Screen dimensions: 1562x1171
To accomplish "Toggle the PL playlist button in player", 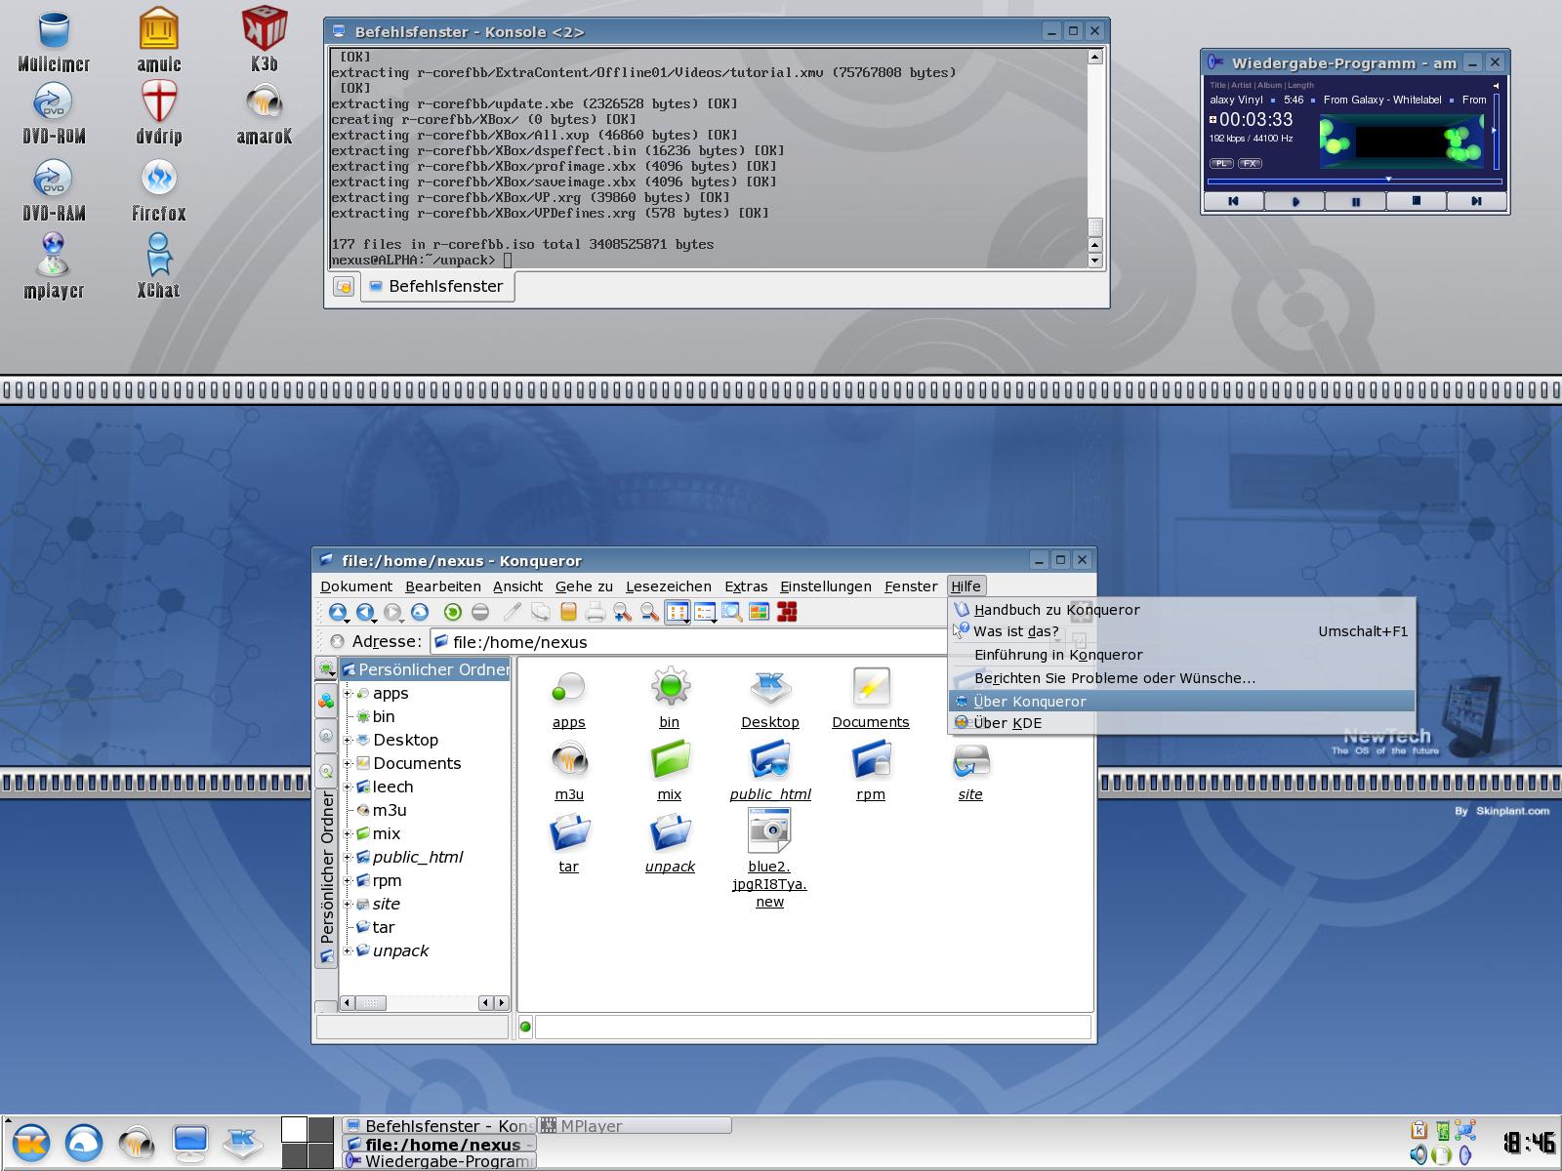I will pyautogui.click(x=1221, y=163).
